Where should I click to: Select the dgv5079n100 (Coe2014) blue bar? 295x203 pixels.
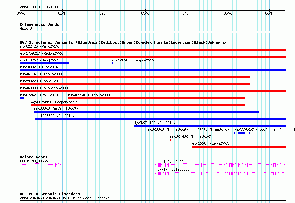pos(210,126)
